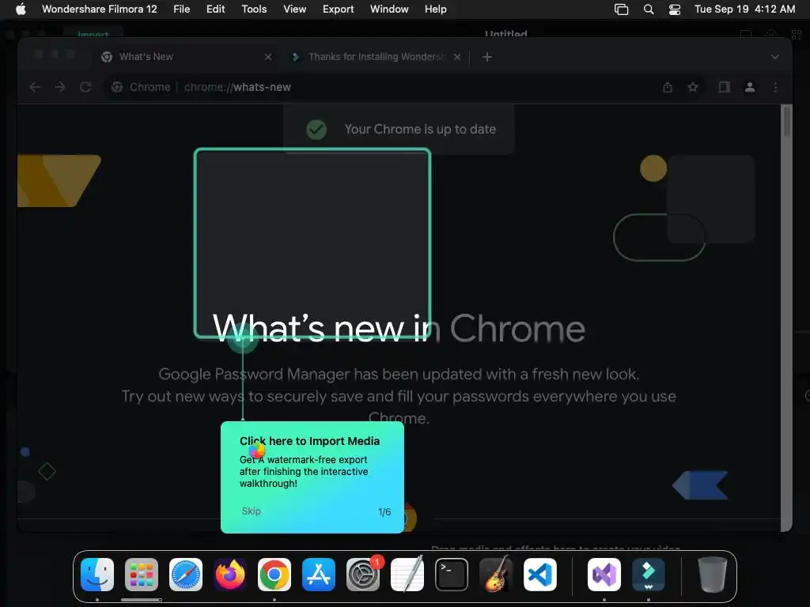Open Visual Studio from the Dock
The width and height of the screenshot is (810, 607).
pos(604,574)
